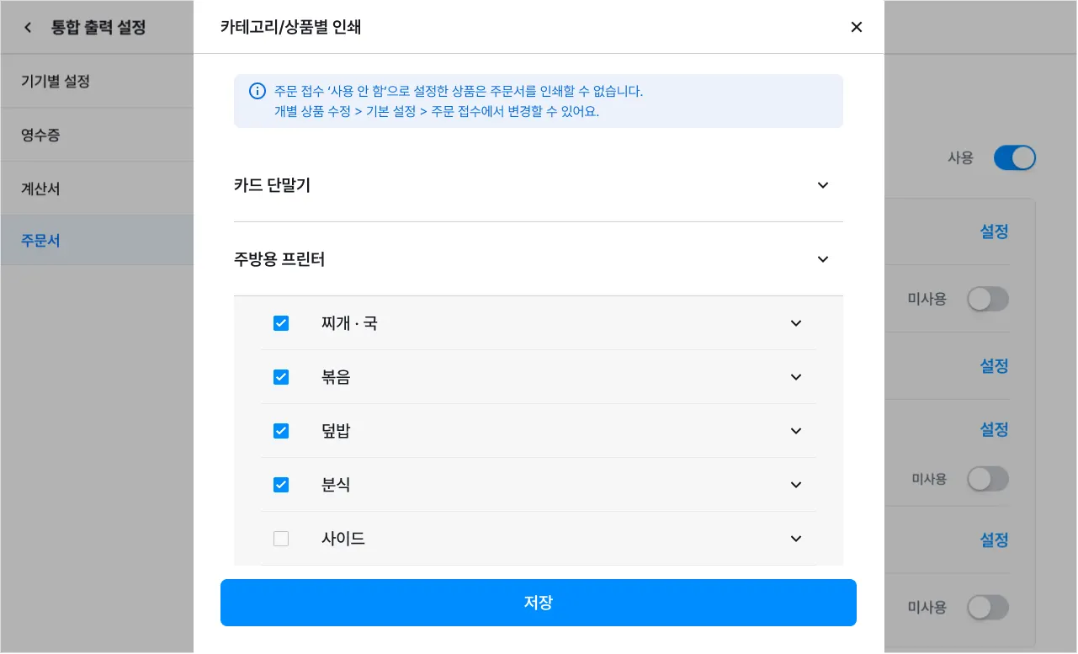Click the back arrow beside 통합 출력 설정
Image resolution: width=1078 pixels, height=654 pixels.
pos(28,28)
